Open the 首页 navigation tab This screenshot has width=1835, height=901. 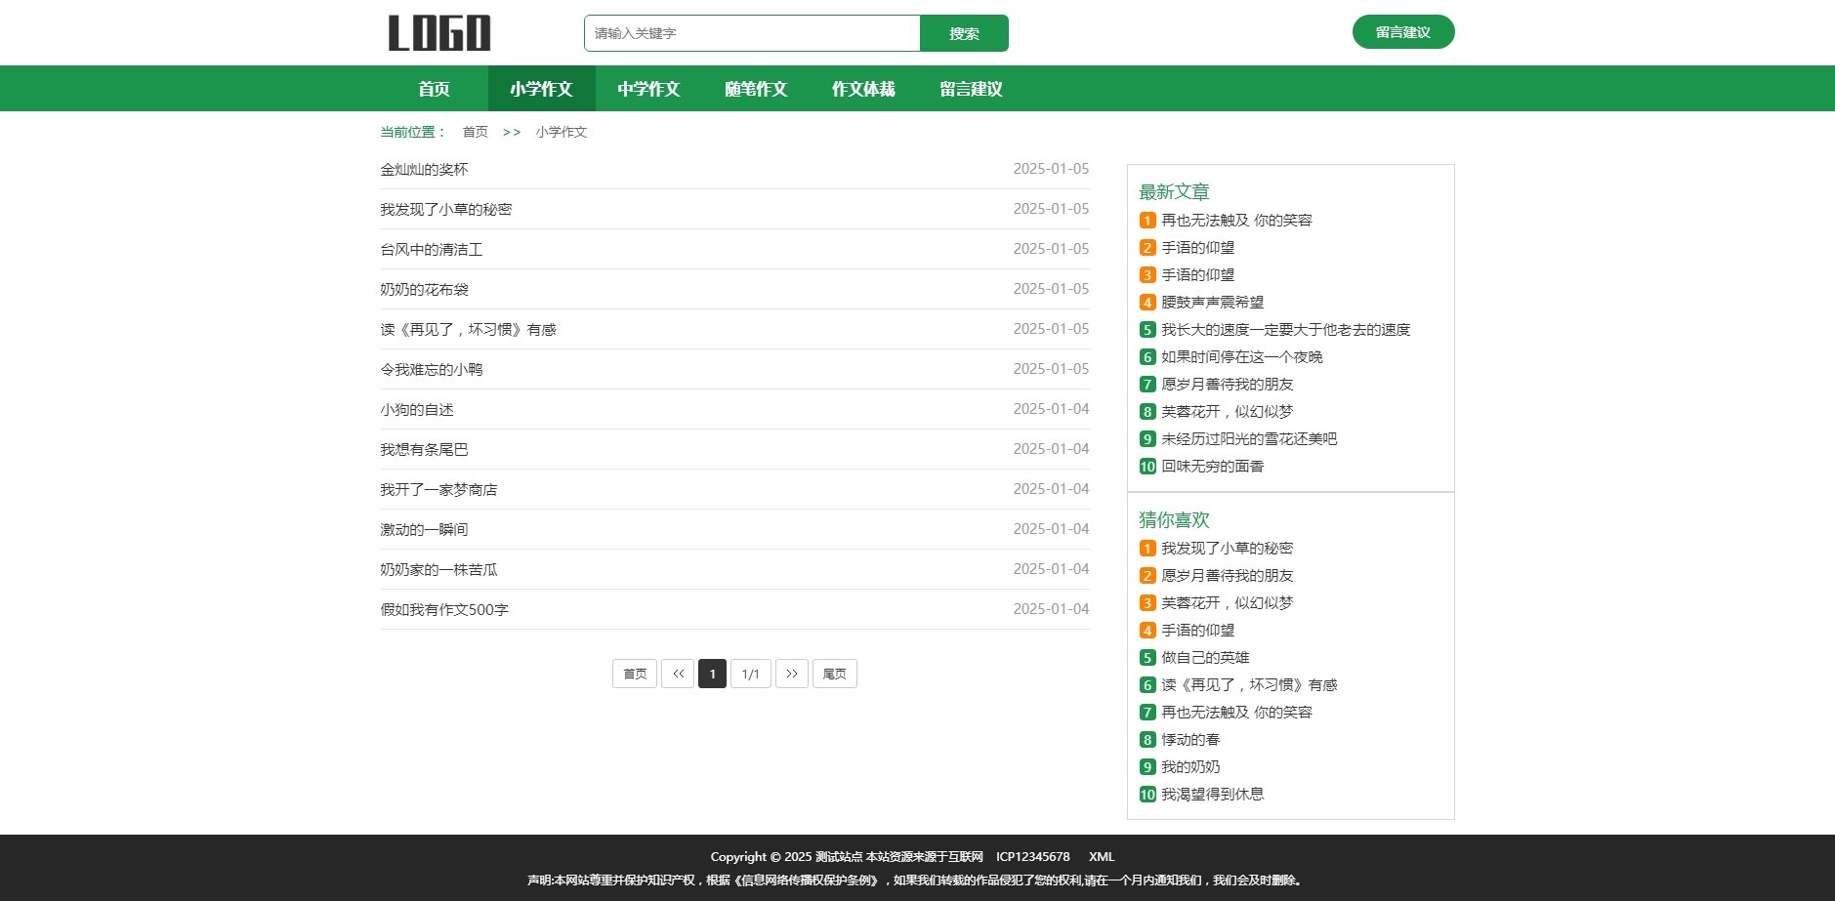point(434,89)
